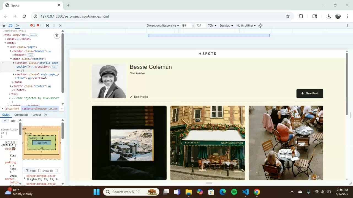
Task: Click the Bessie Coleman profile photo
Action: [109, 81]
